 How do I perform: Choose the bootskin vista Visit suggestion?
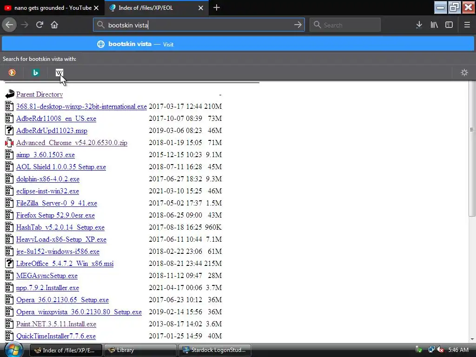[x=238, y=44]
